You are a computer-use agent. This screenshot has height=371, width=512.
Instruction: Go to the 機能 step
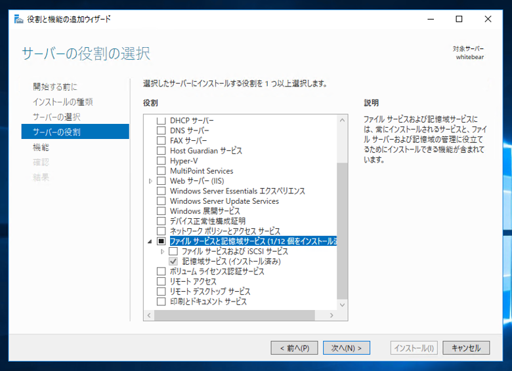(x=41, y=147)
